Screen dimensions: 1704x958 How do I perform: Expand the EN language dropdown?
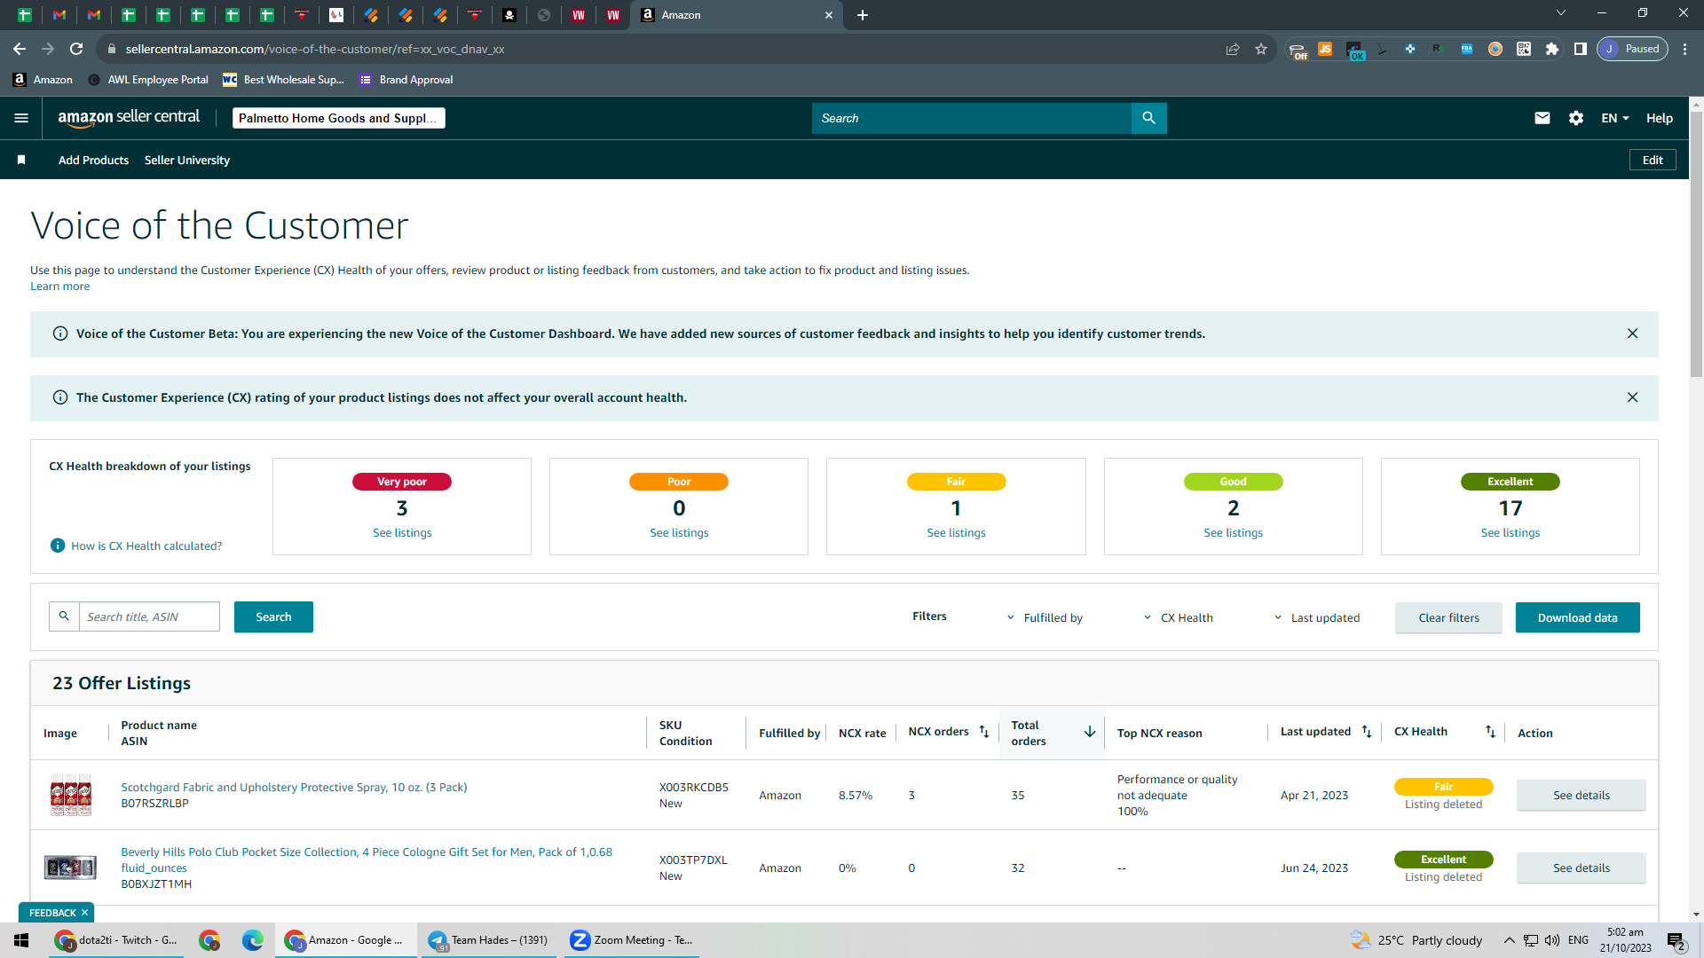pyautogui.click(x=1615, y=118)
